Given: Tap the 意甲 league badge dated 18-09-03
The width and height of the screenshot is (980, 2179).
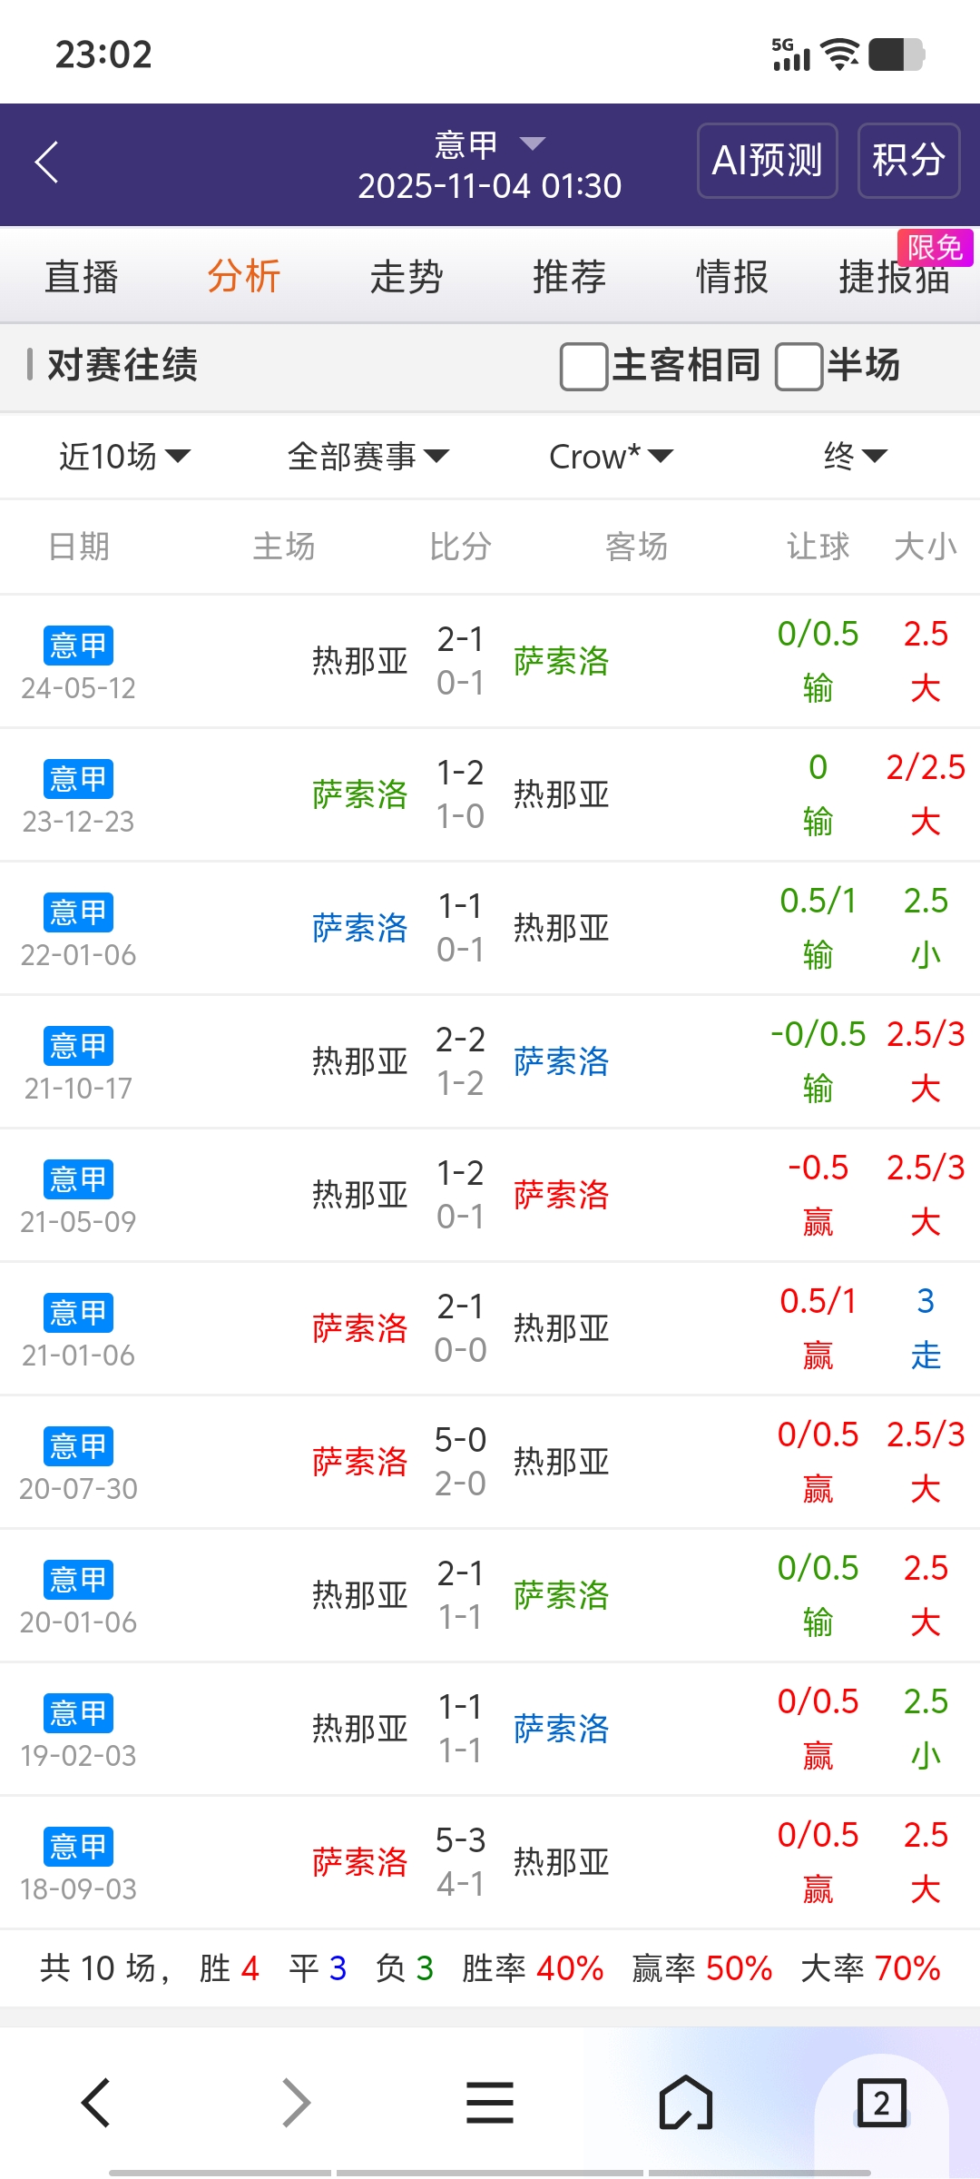Looking at the screenshot, I should (x=78, y=1847).
